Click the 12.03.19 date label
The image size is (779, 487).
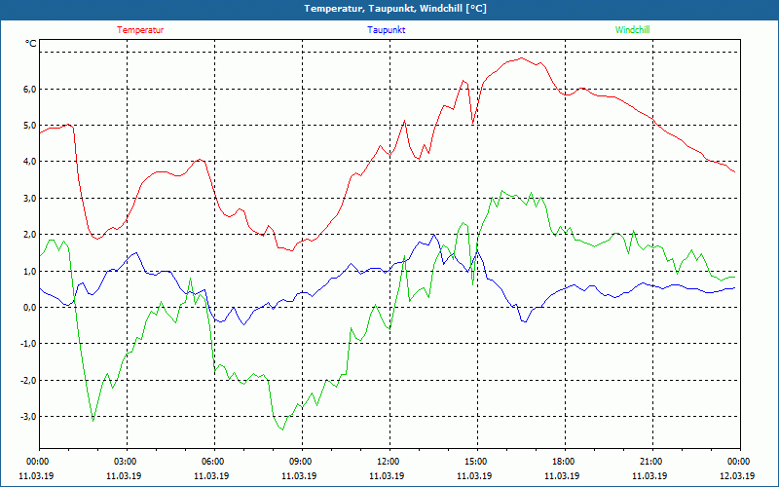pyautogui.click(x=737, y=475)
